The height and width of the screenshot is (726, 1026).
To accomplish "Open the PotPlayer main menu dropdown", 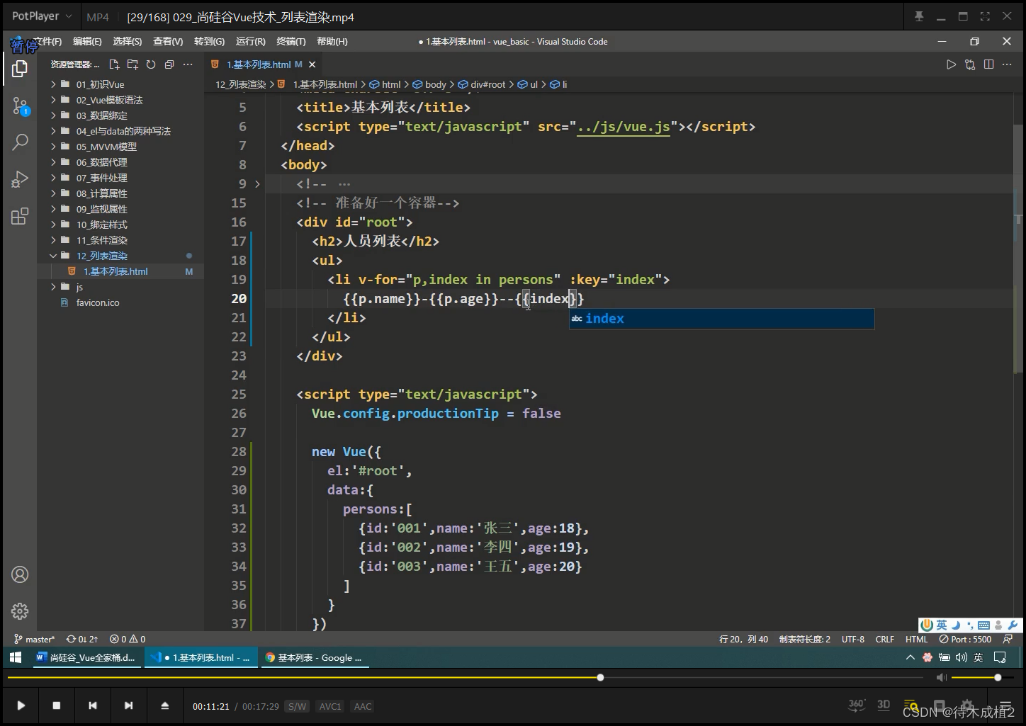I will pyautogui.click(x=42, y=16).
